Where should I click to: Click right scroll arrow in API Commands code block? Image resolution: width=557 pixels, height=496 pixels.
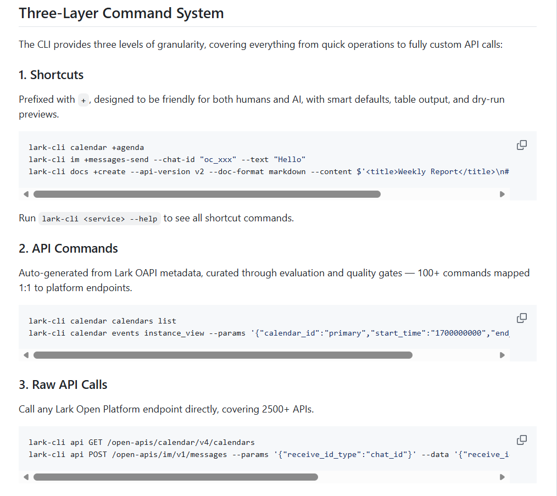(x=502, y=355)
